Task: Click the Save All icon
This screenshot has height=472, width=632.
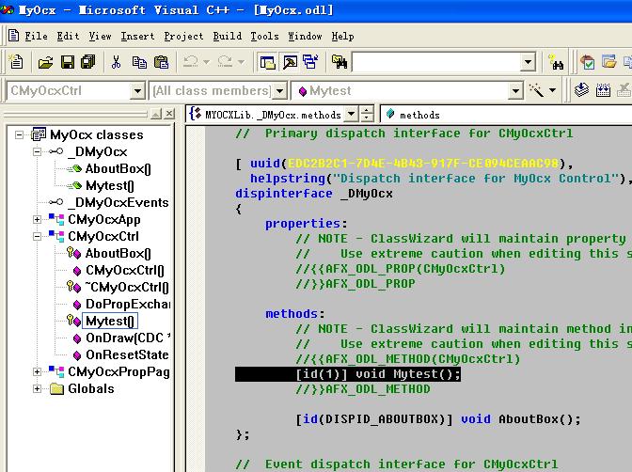Action: (x=87, y=62)
